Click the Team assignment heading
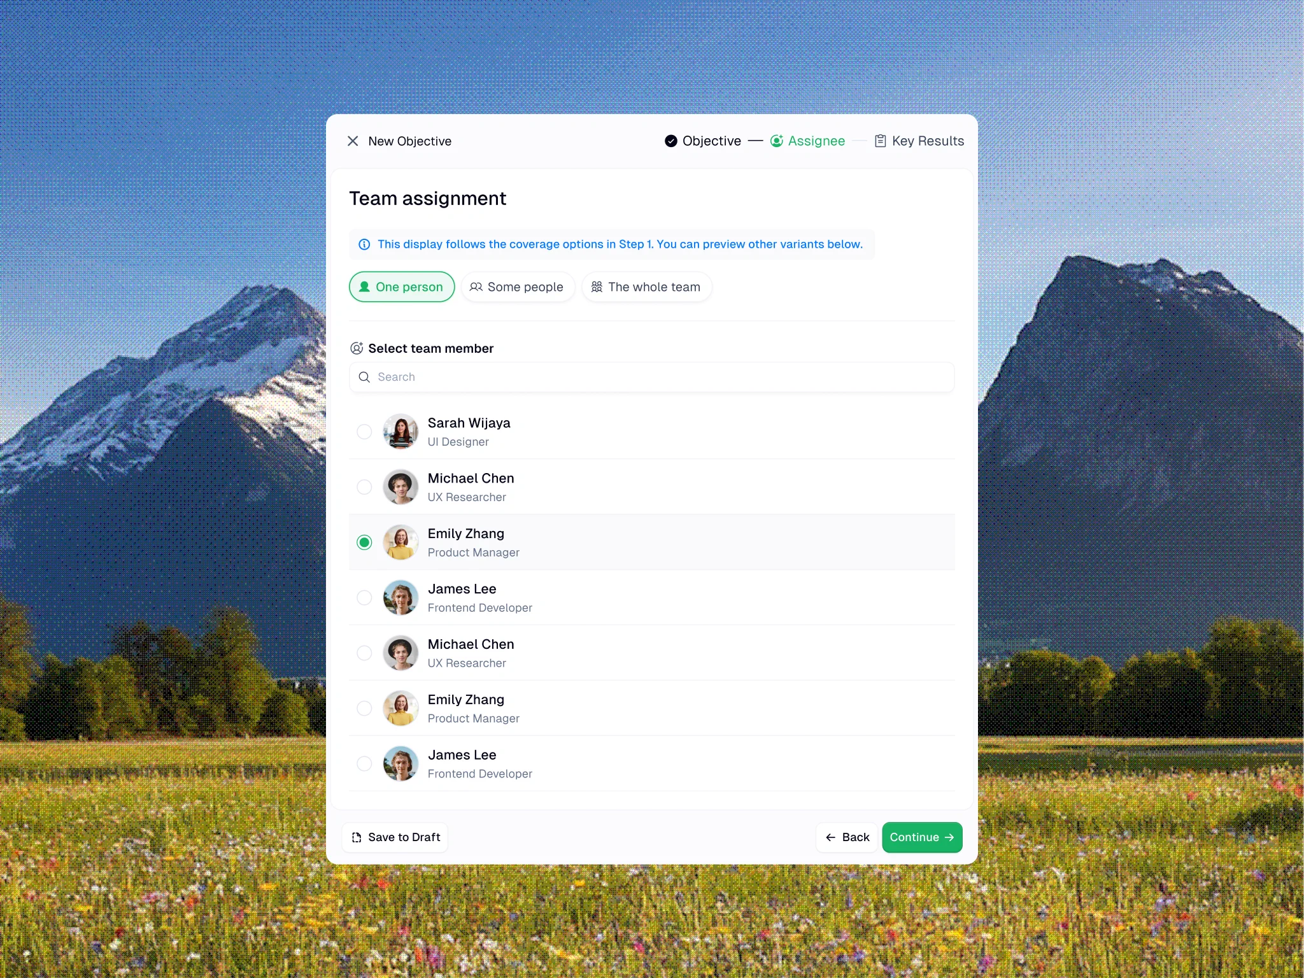Viewport: 1304px width, 978px height. [428, 199]
